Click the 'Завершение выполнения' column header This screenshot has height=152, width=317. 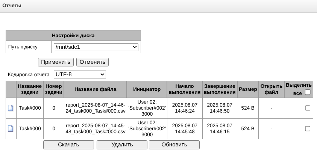coord(220,89)
